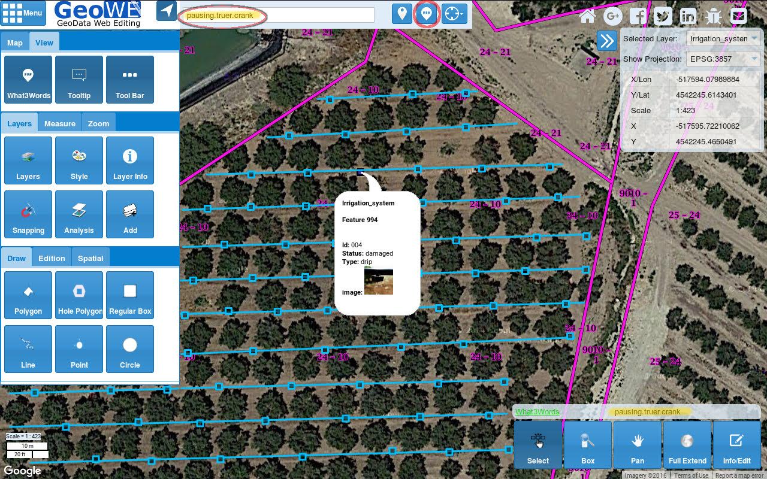Click the Scale value 1:423

point(684,111)
